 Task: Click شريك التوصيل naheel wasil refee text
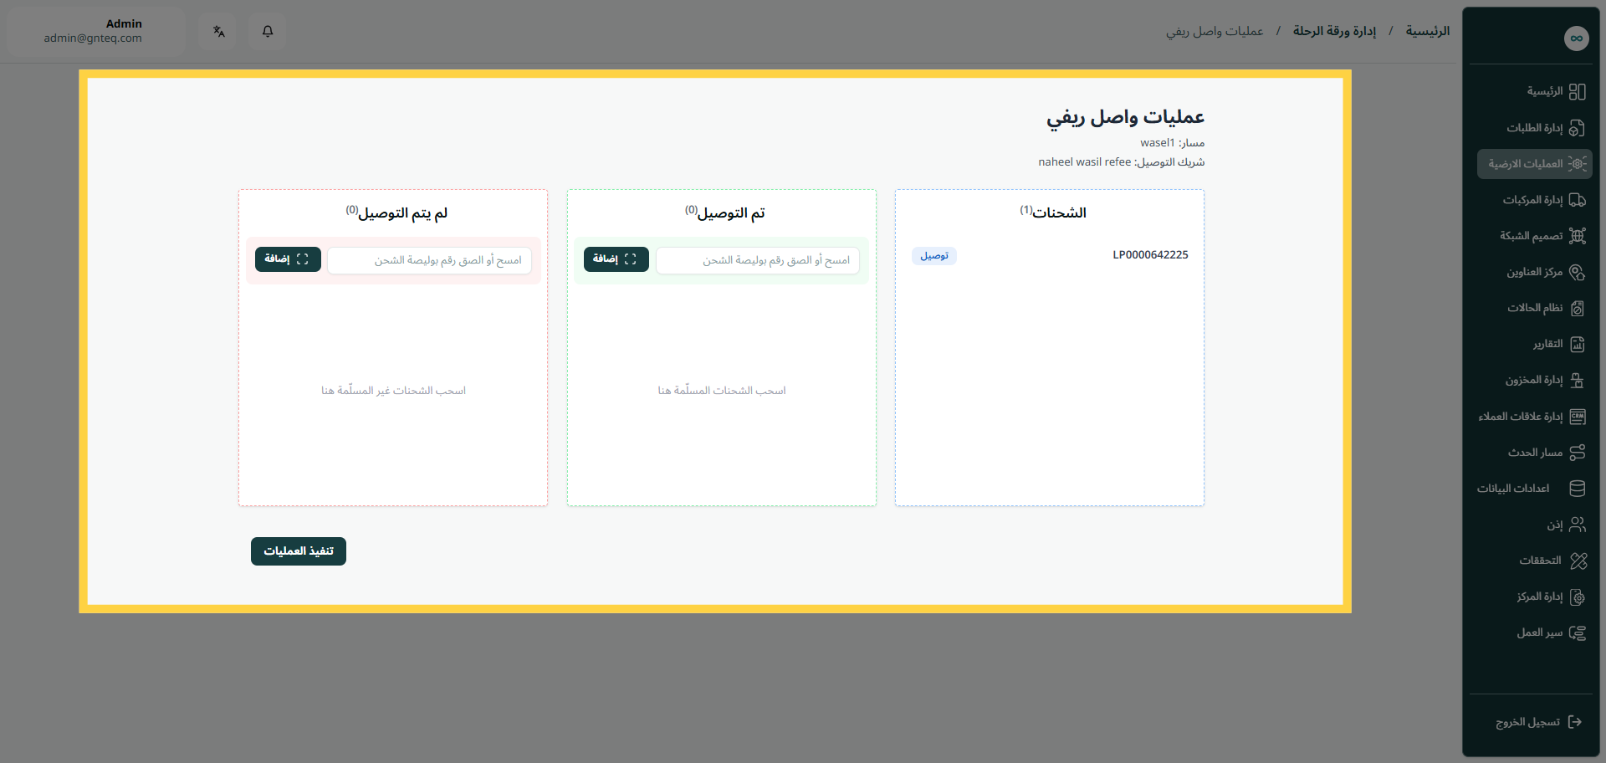(1121, 162)
